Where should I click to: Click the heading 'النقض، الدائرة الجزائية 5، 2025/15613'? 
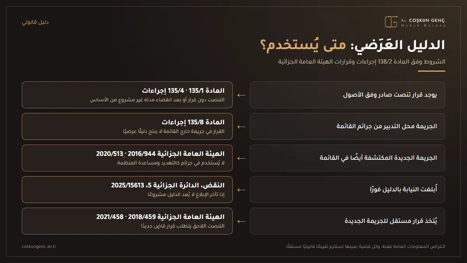pyautogui.click(x=168, y=185)
